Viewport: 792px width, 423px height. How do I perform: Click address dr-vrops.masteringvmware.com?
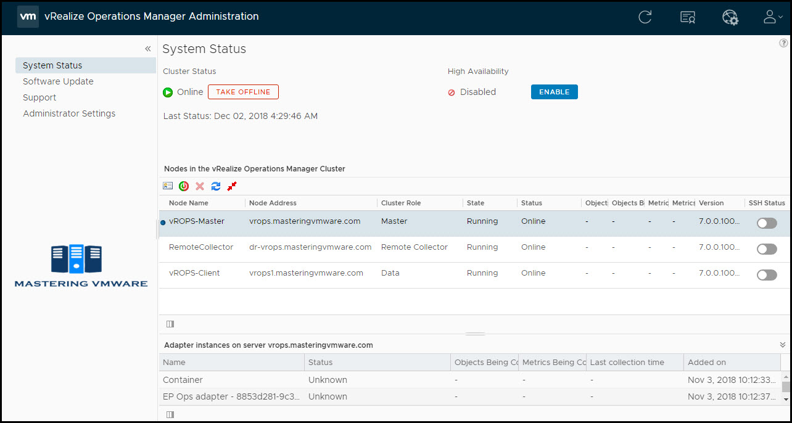click(310, 247)
